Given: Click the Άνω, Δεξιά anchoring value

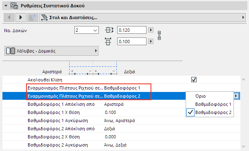Looking at the screenshot, I should 115,145.
